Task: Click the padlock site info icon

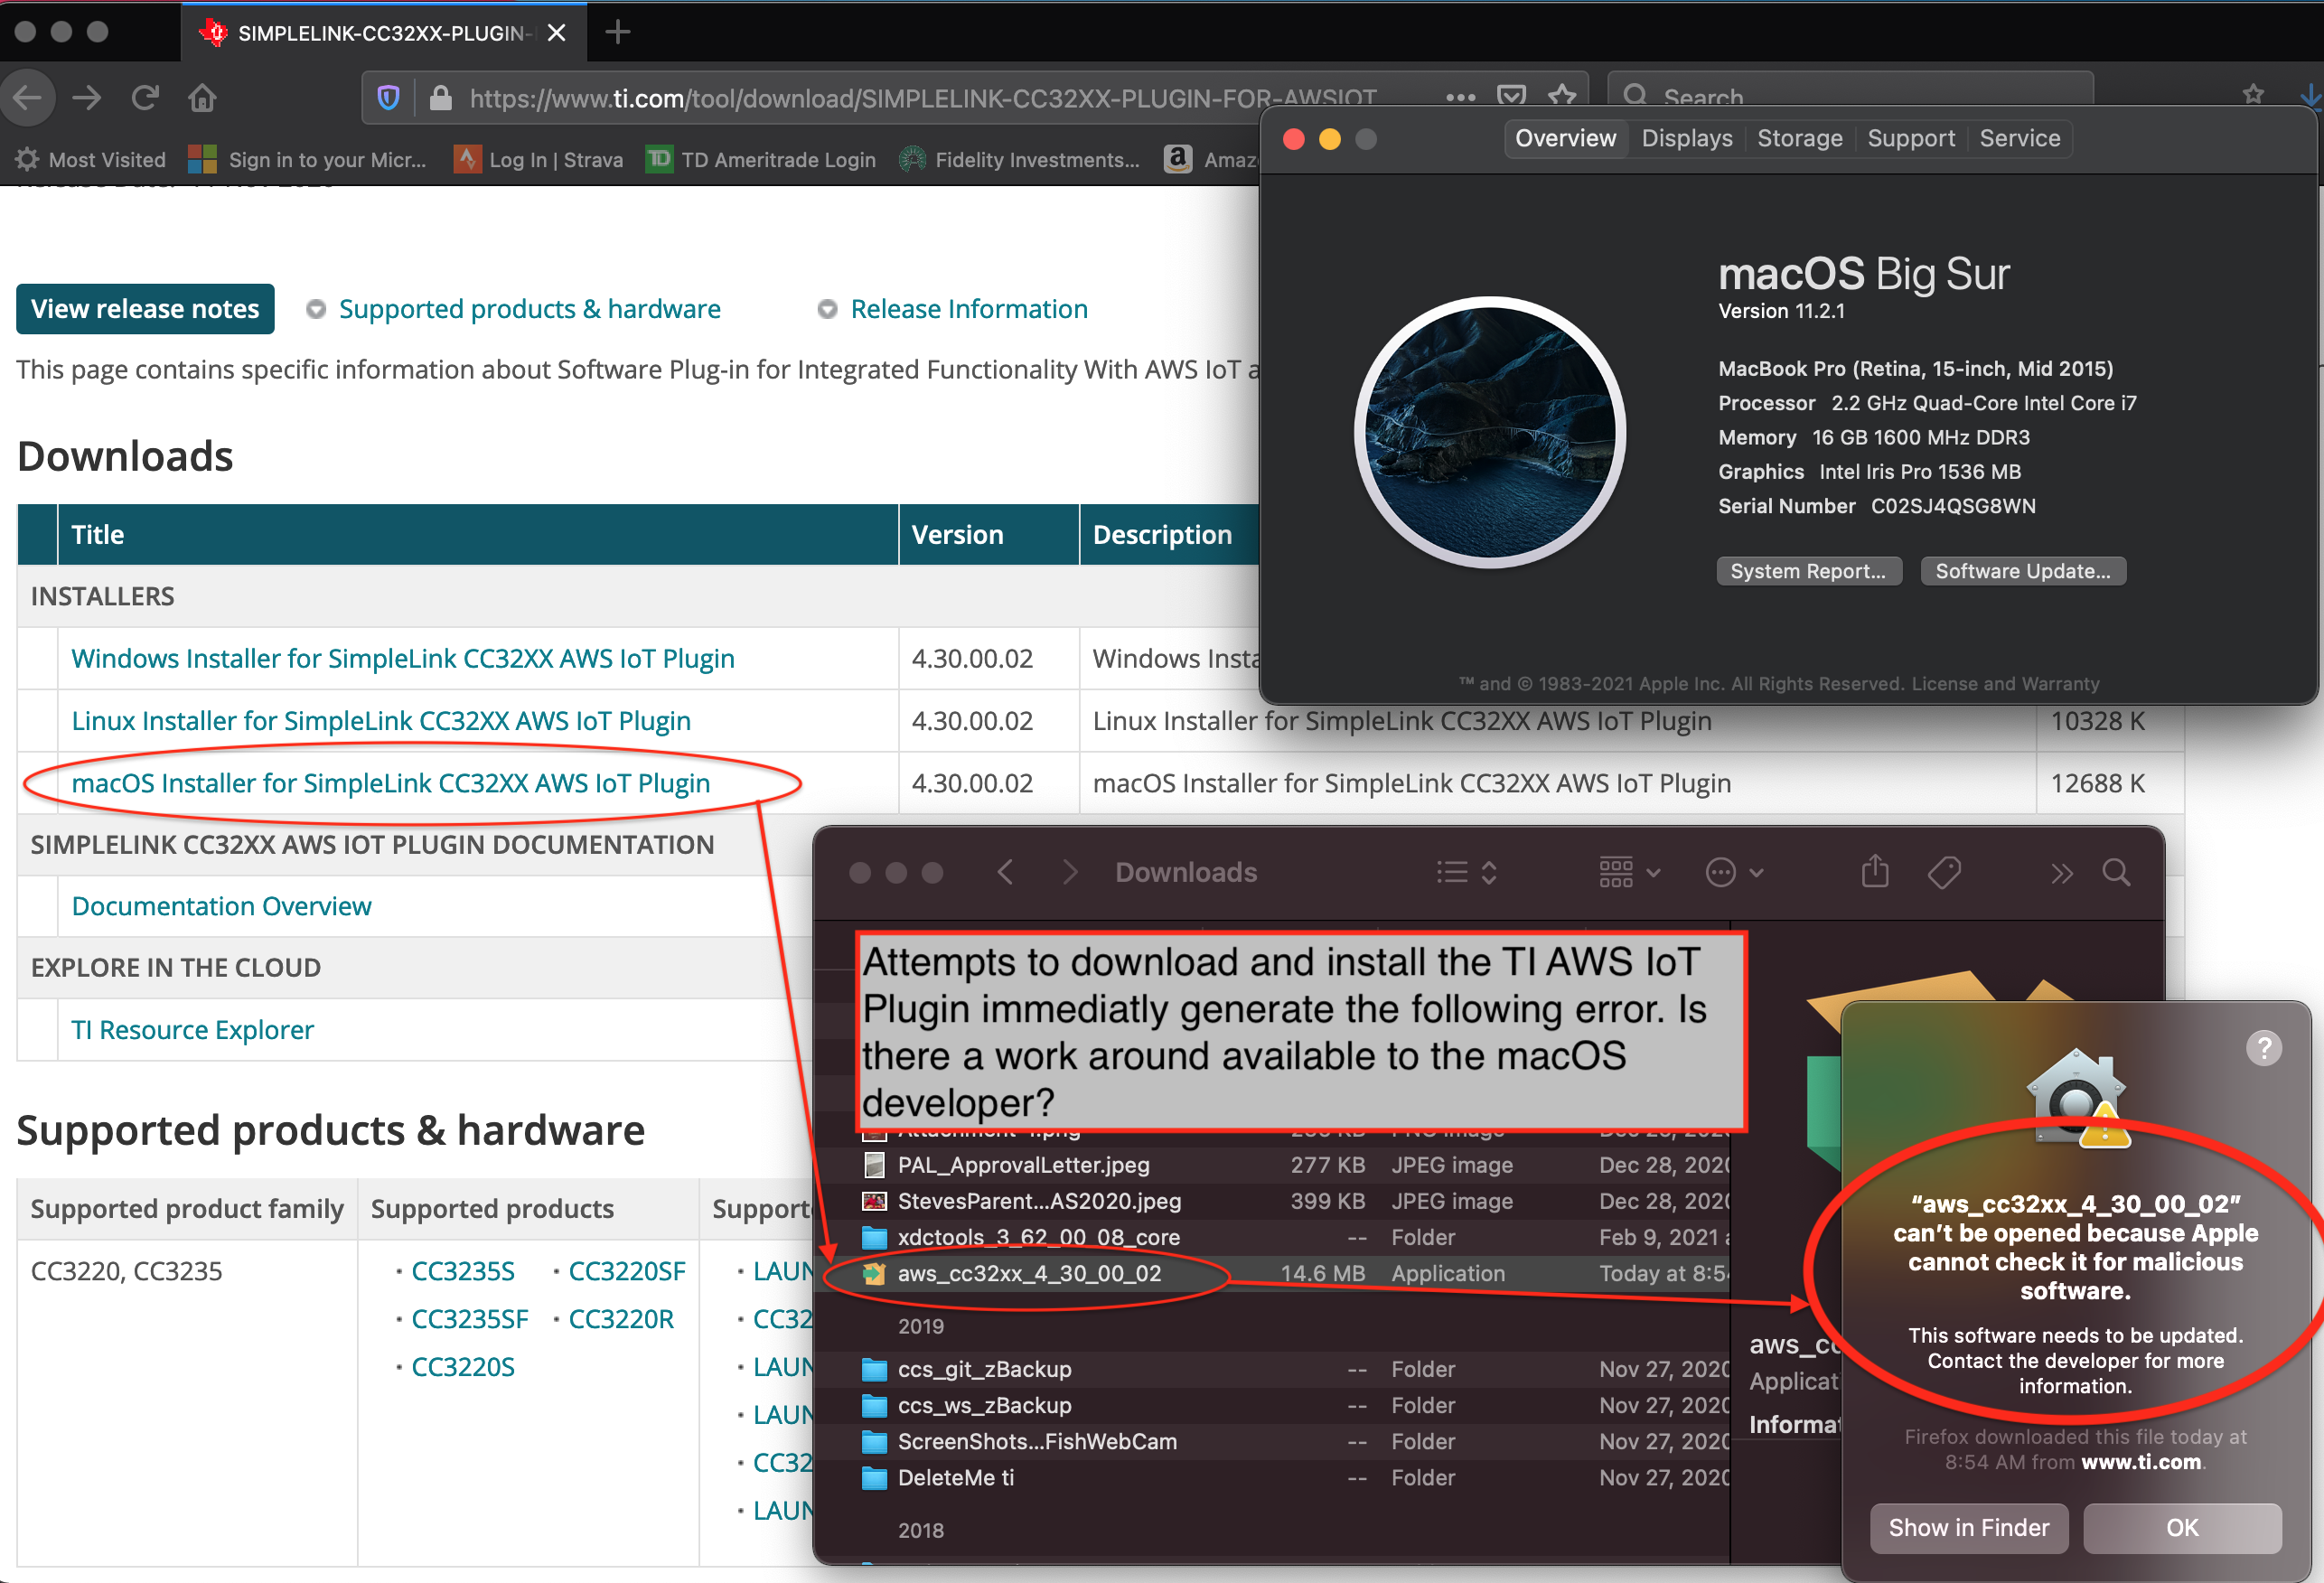Action: (440, 98)
